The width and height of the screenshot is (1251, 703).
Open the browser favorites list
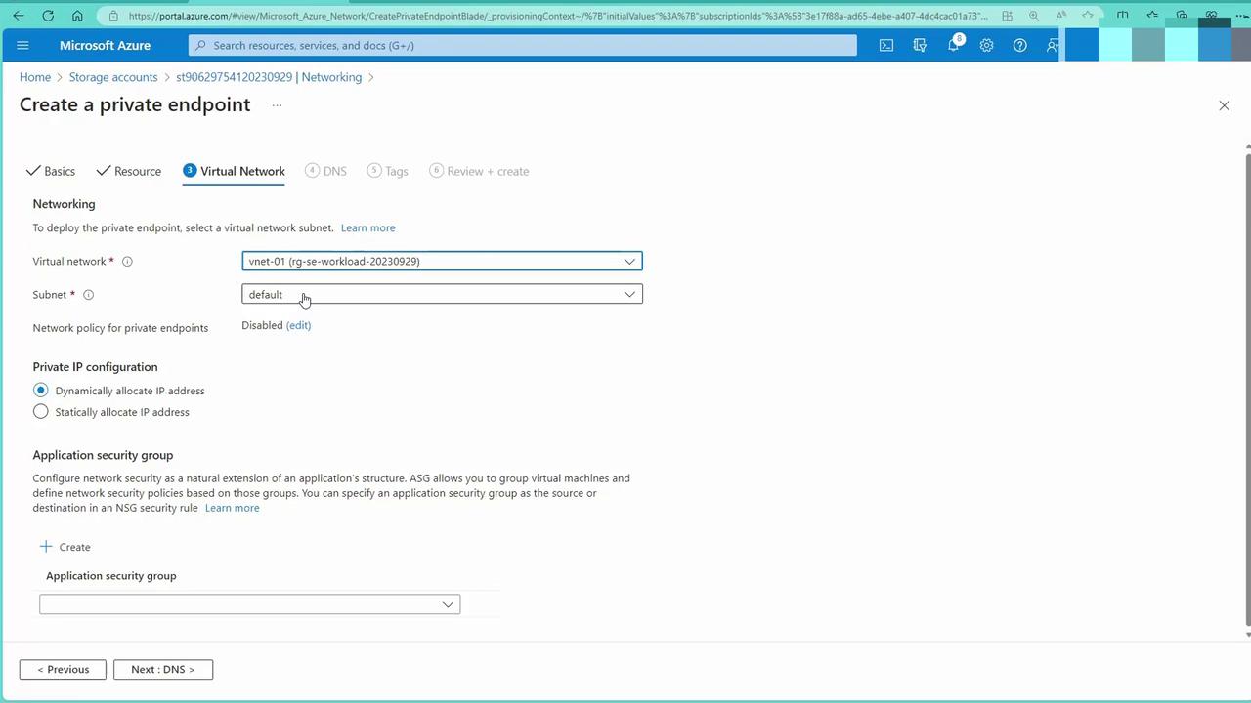[1152, 16]
